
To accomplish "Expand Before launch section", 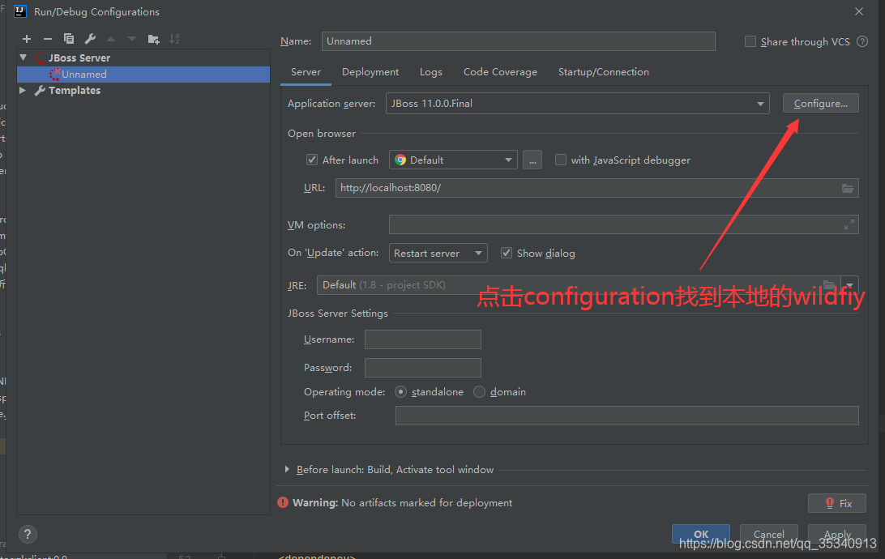I will [287, 469].
